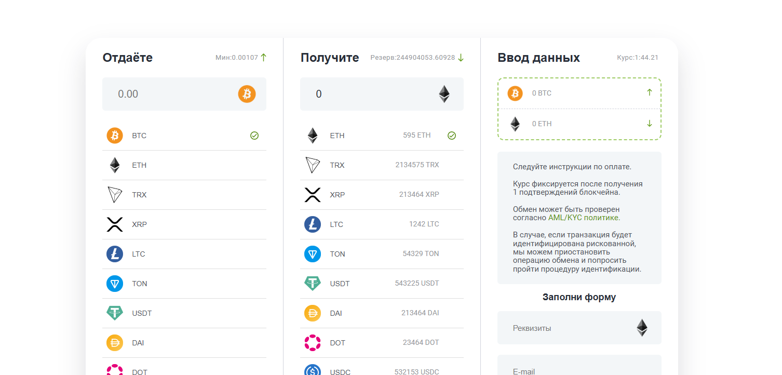
Task: Choose the 54329 TON reserve amount
Action: pyautogui.click(x=421, y=253)
